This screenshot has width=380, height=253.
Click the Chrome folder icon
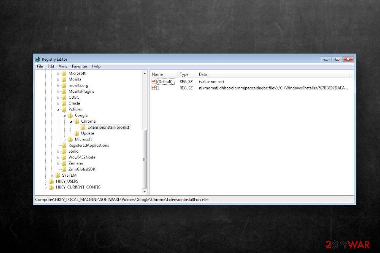point(76,121)
